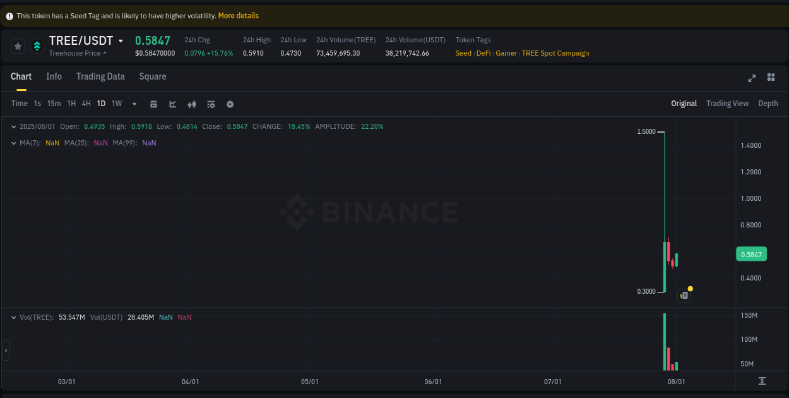Open the technical indicators panel icon
The height and width of the screenshot is (398, 789).
[x=211, y=104]
